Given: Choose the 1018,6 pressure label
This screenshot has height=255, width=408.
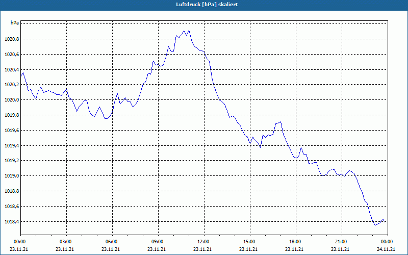Looking at the screenshot, I should (x=12, y=207).
